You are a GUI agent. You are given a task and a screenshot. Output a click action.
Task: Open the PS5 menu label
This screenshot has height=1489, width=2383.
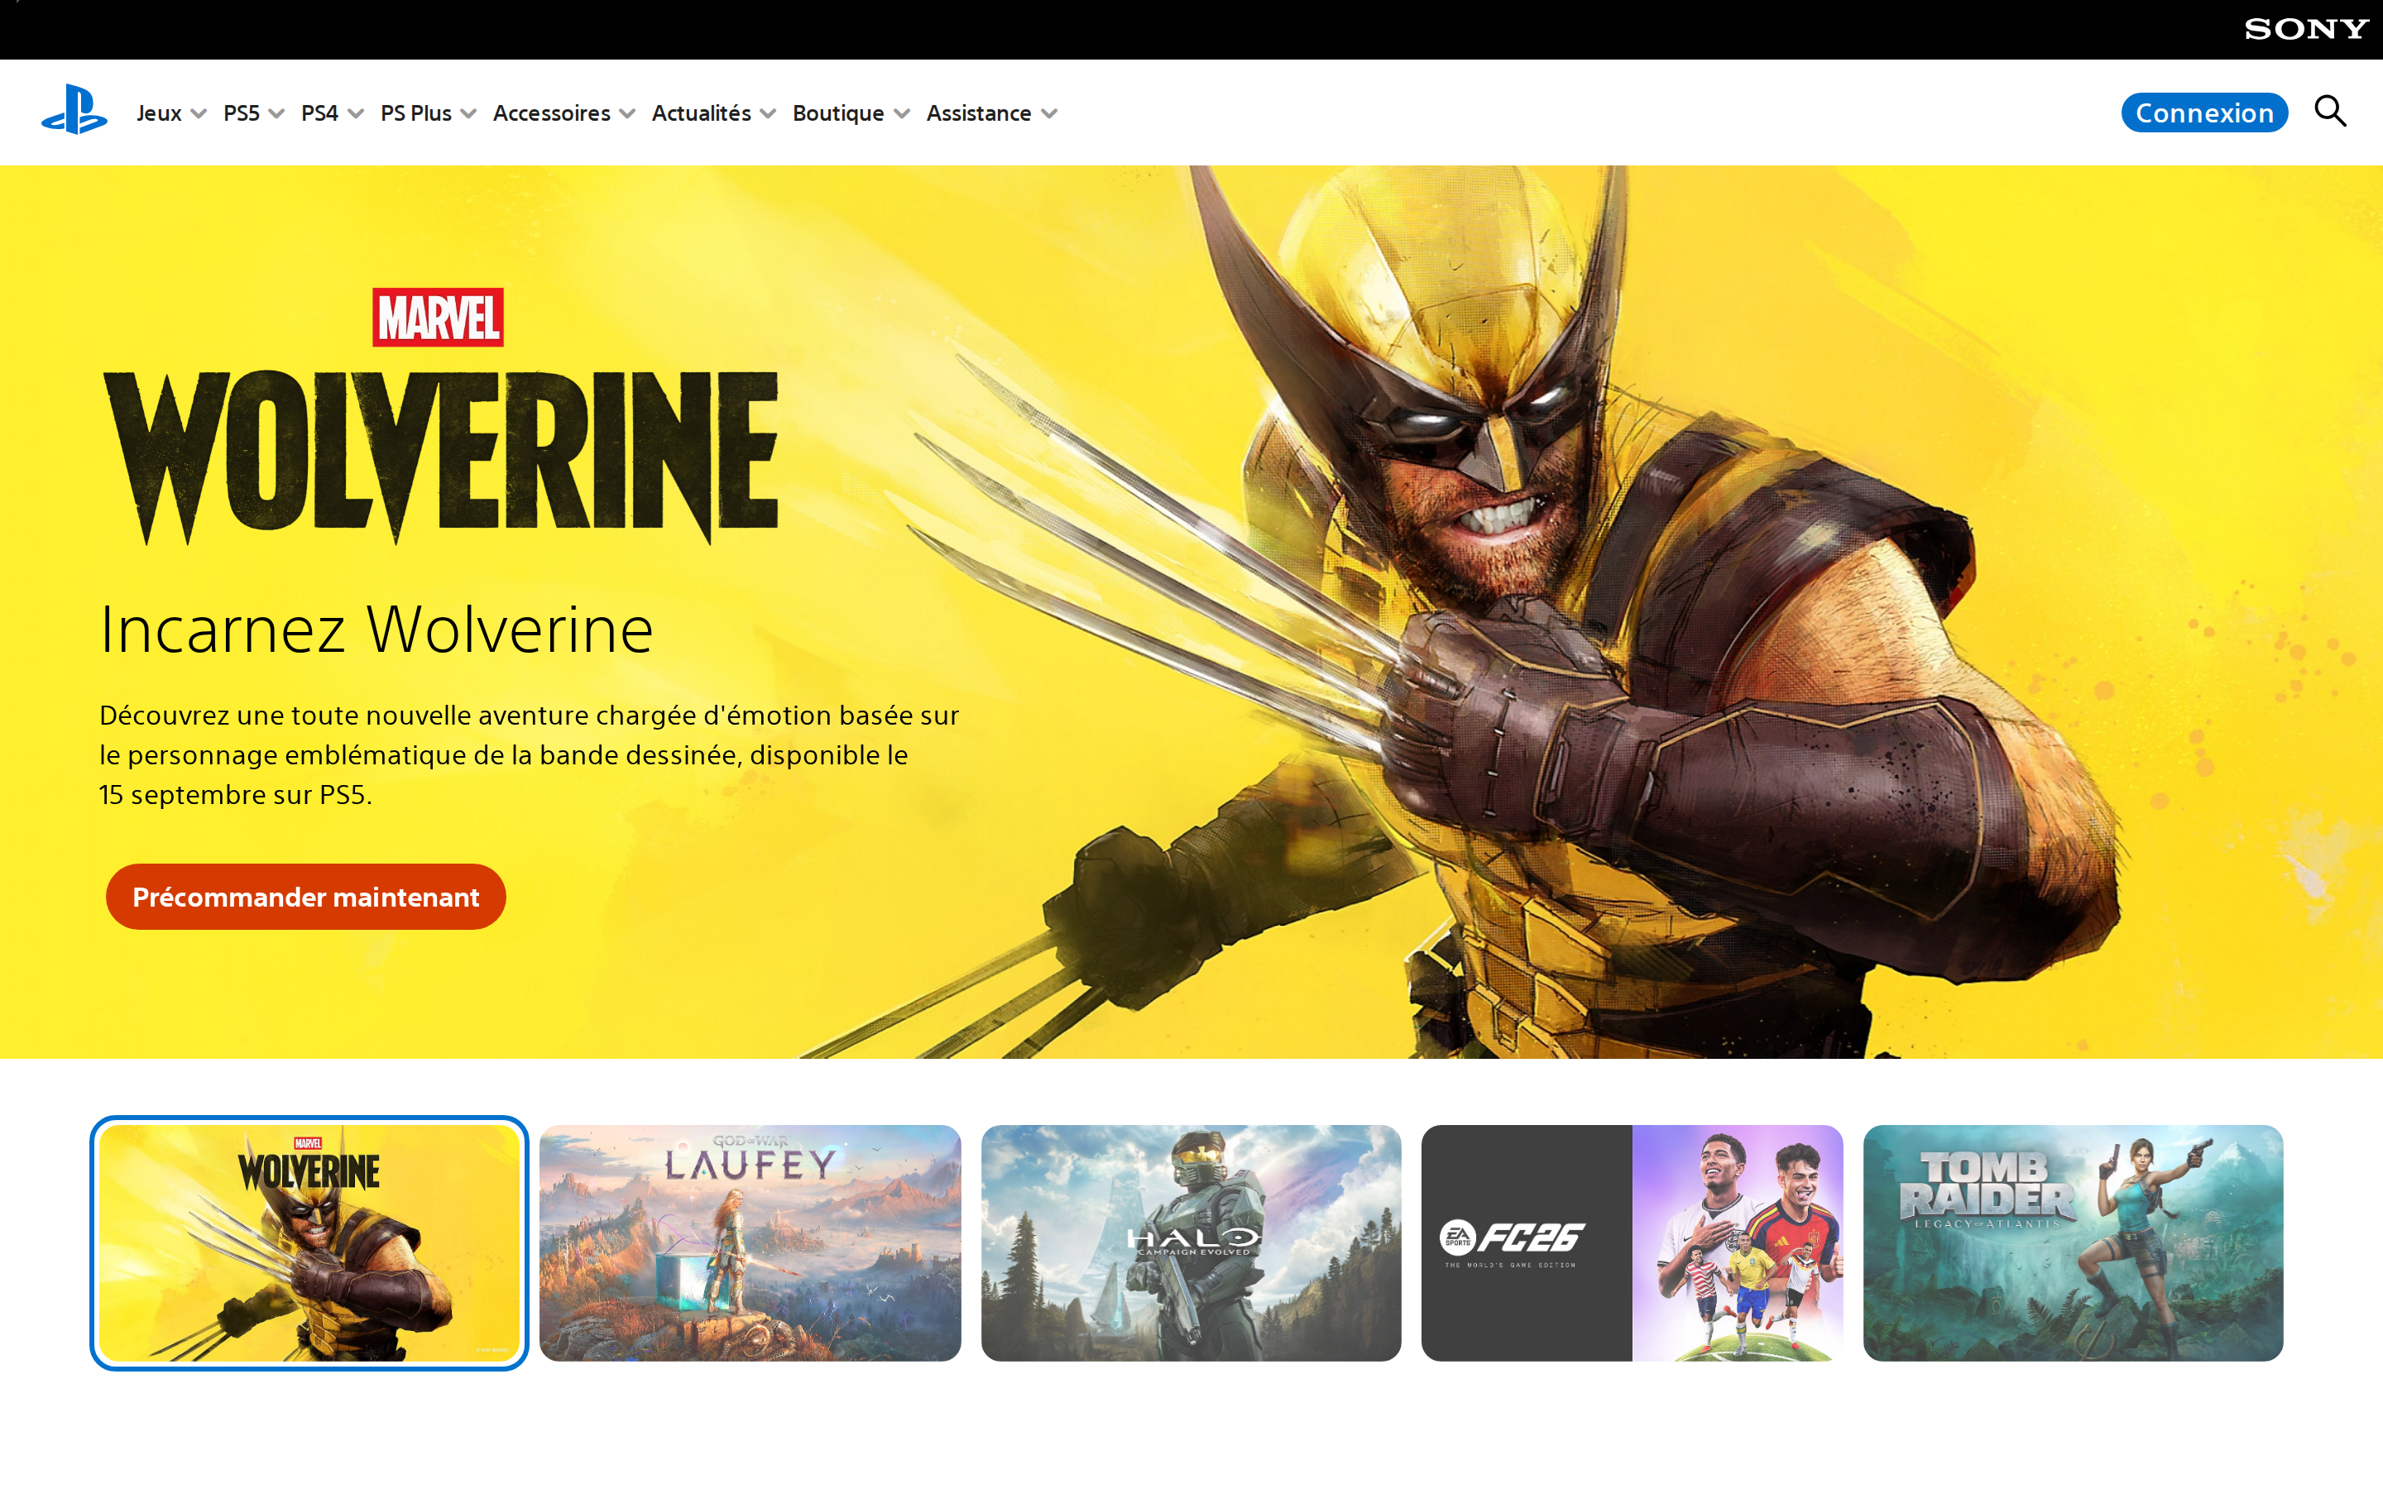[x=242, y=113]
